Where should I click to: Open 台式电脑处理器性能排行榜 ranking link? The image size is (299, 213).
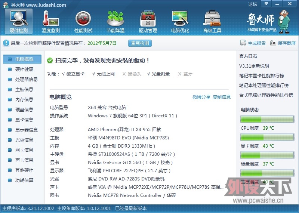[266, 95]
